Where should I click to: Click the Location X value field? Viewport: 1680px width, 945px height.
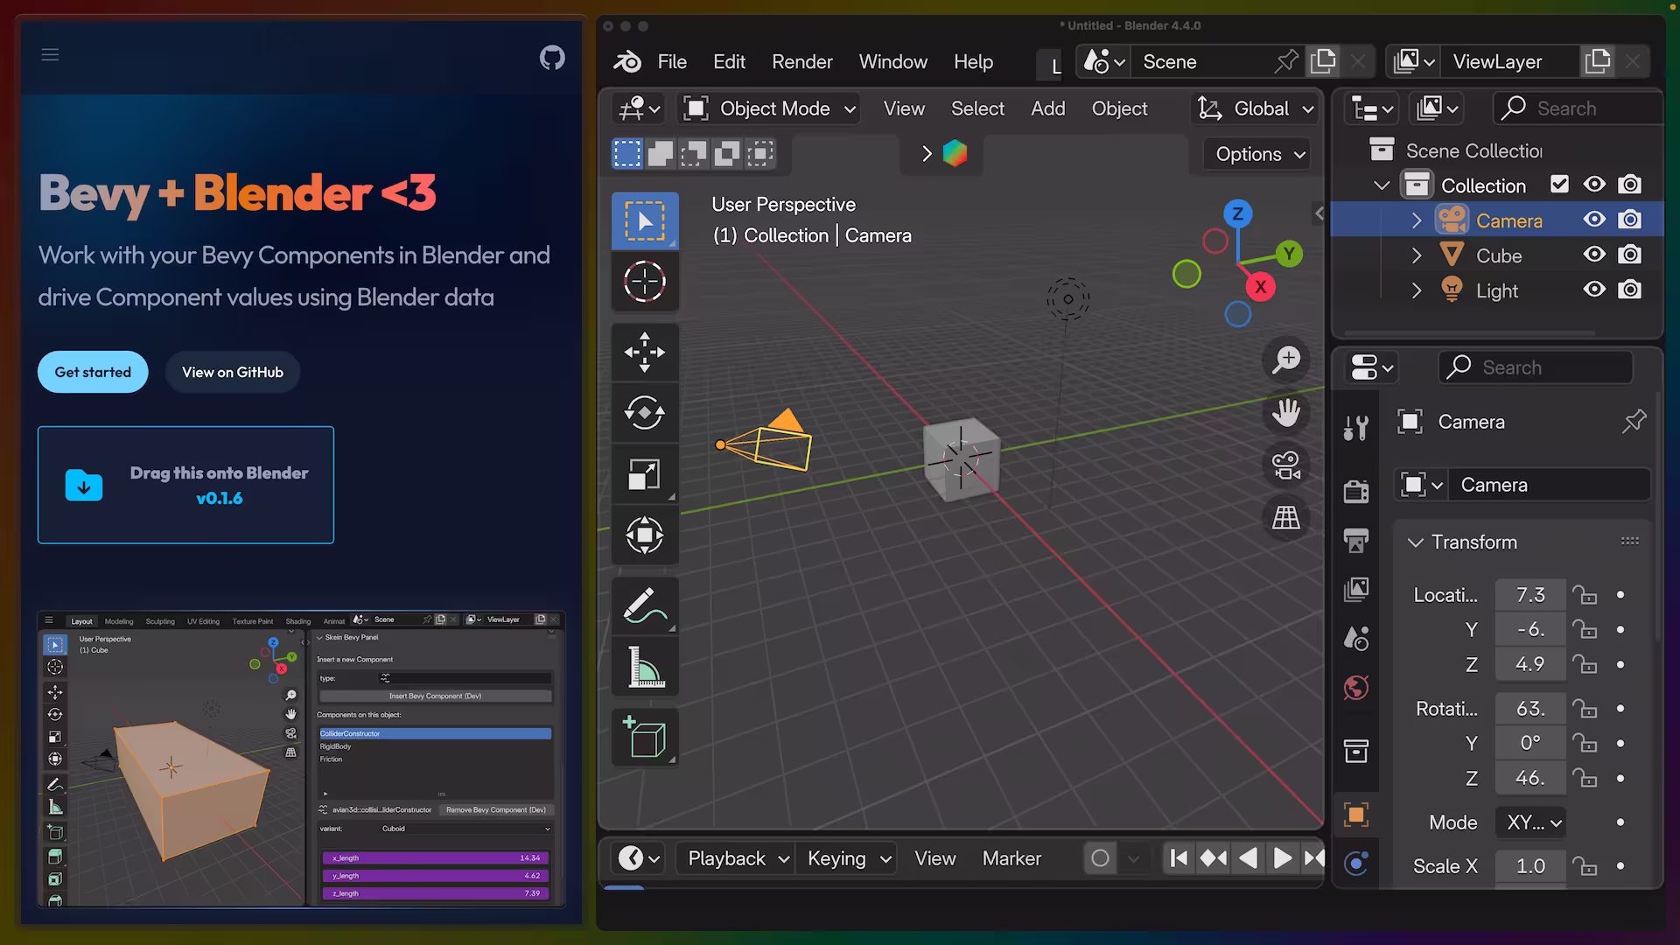coord(1529,595)
